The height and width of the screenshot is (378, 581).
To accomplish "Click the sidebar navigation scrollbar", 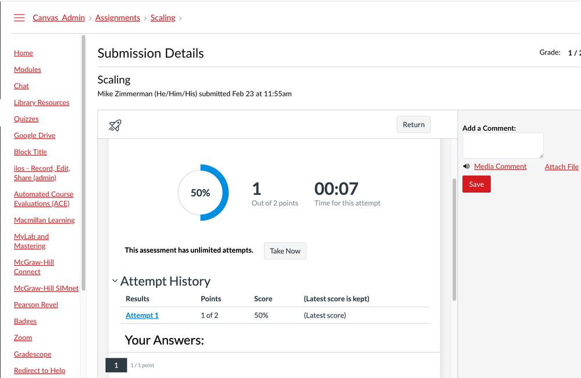I will [x=83, y=163].
